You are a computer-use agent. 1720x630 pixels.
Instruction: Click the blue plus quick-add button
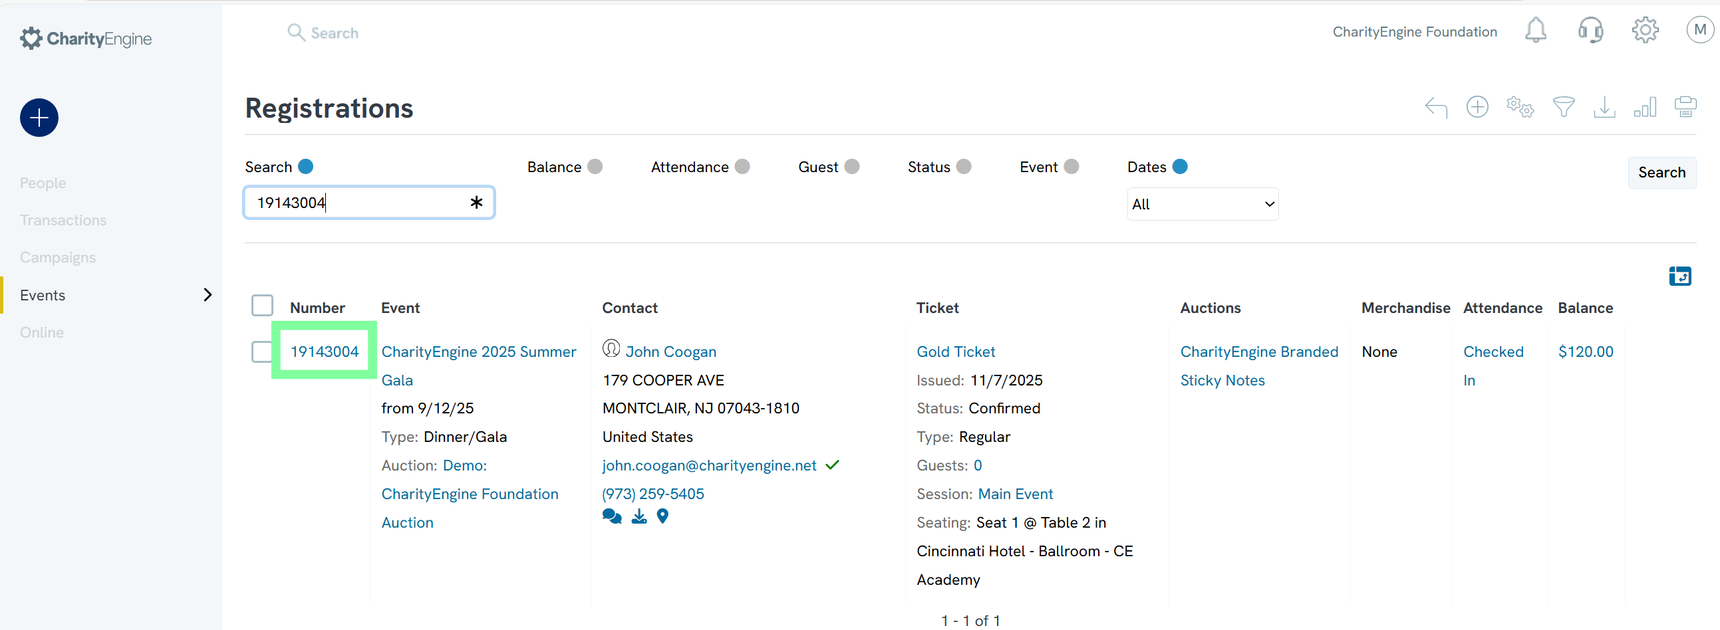39,118
